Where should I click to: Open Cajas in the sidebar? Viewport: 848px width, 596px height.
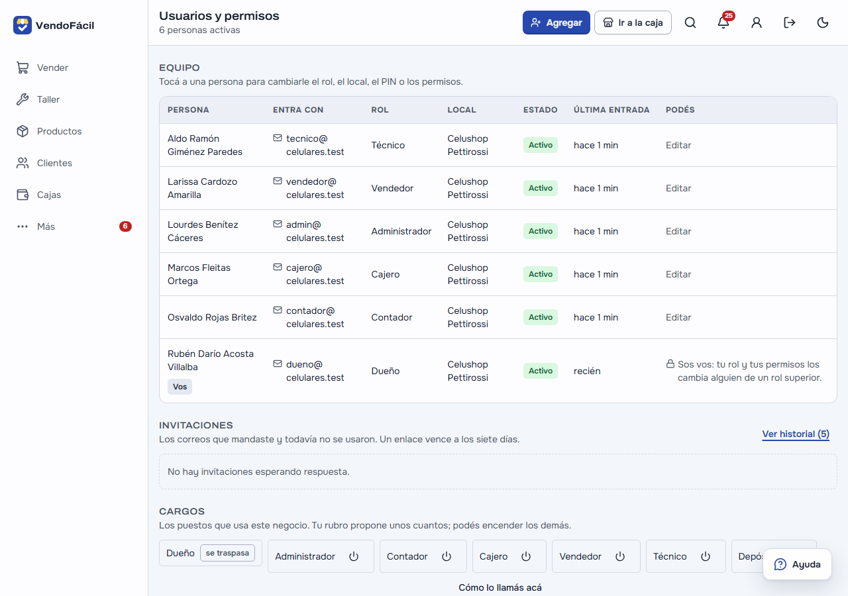click(74, 195)
